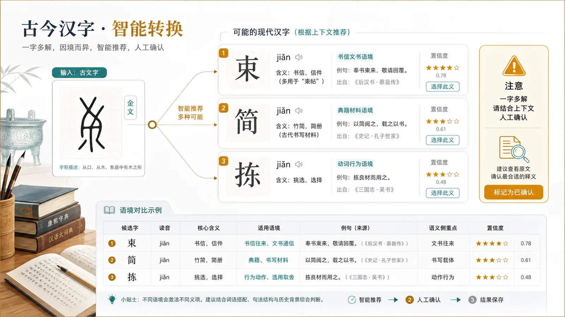The height and width of the screenshot is (317, 565).
Task: Click the checkmark icon before 智能推荐
Action: point(352,300)
